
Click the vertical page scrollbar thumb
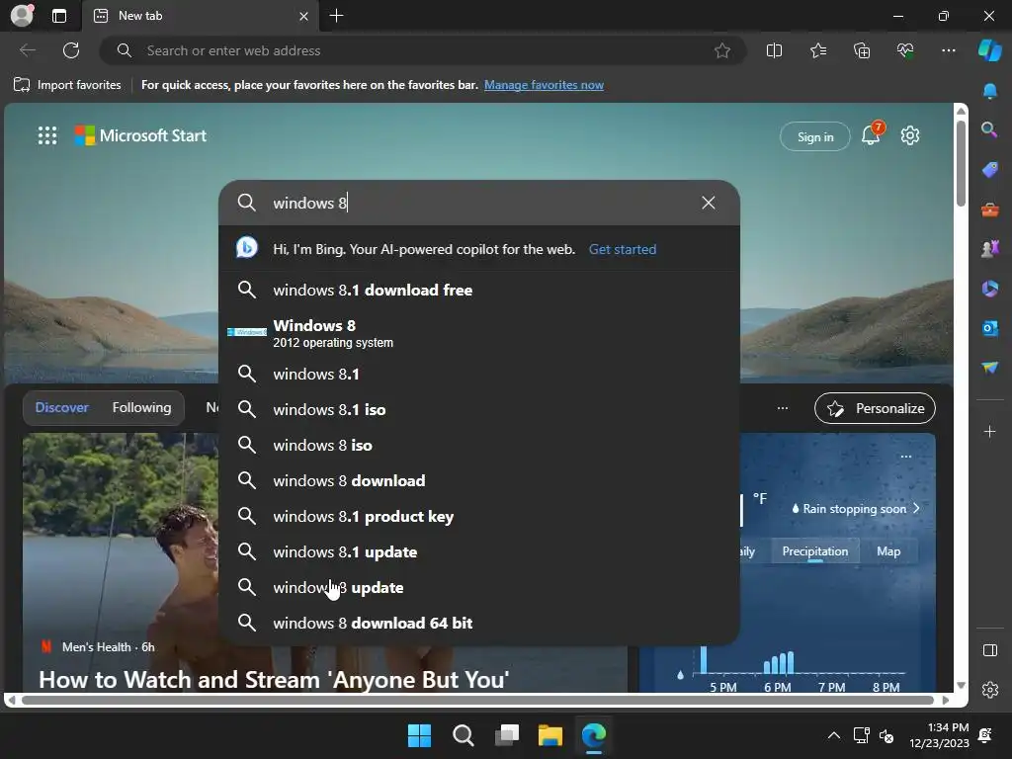pos(961,163)
